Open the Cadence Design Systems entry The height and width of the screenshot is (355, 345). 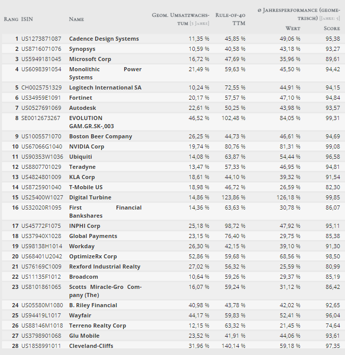[104, 39]
